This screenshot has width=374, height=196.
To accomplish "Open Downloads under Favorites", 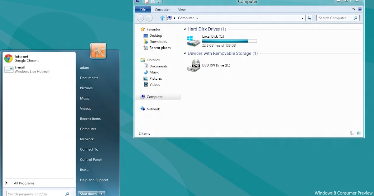I will [158, 42].
